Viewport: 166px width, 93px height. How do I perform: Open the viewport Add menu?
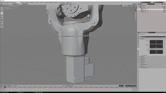pyautogui.click(x=15, y=6)
